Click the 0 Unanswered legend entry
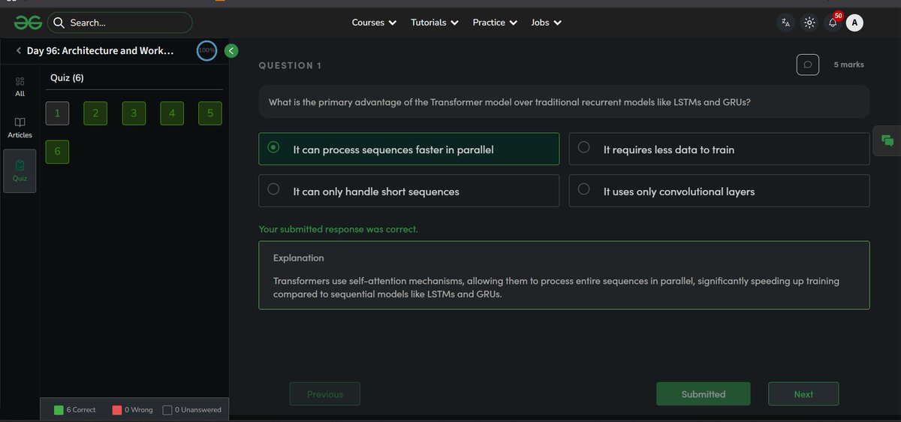This screenshot has width=901, height=422. pos(192,409)
